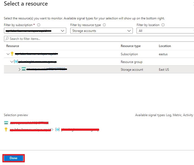The width and height of the screenshot is (194, 165).
Task: Click the resource group cube icon in tree
Action: 16,62
